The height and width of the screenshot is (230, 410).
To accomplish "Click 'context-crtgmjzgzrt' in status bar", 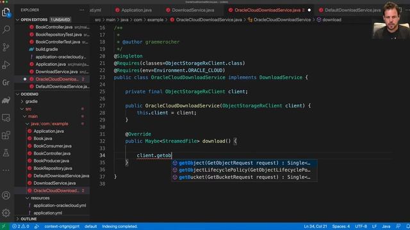I will click(61, 226).
